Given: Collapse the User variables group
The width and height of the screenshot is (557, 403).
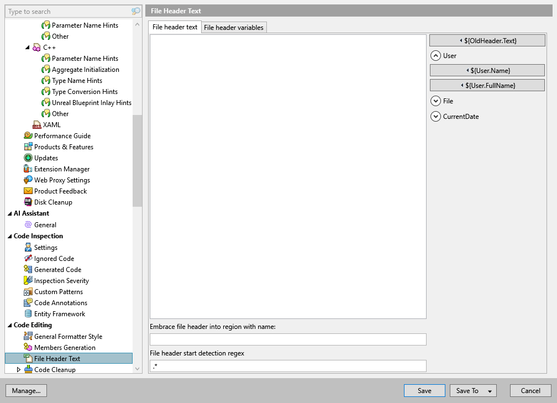Looking at the screenshot, I should [x=437, y=55].
